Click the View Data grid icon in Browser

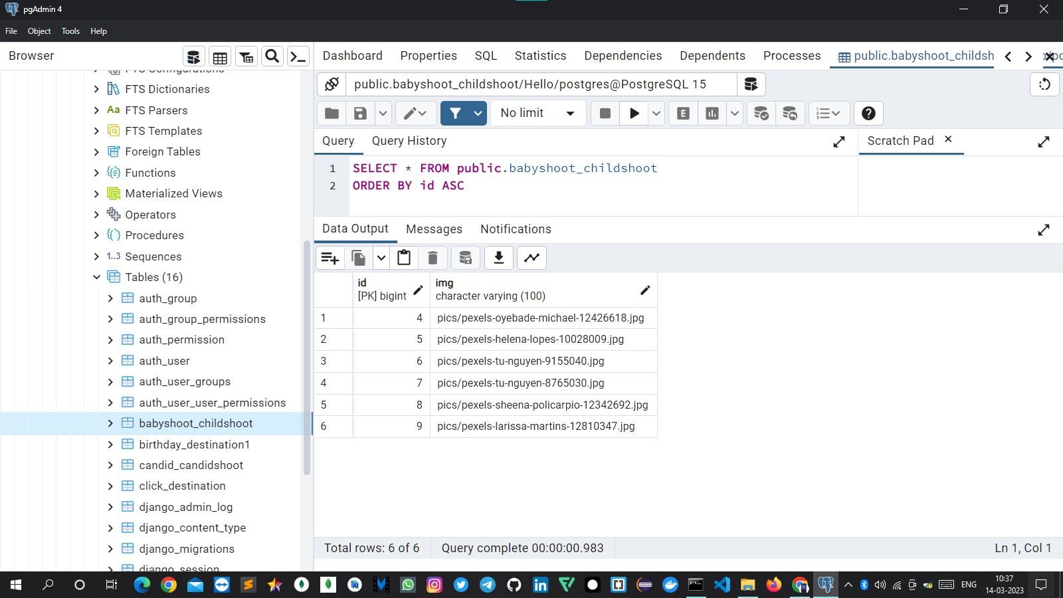(220, 56)
